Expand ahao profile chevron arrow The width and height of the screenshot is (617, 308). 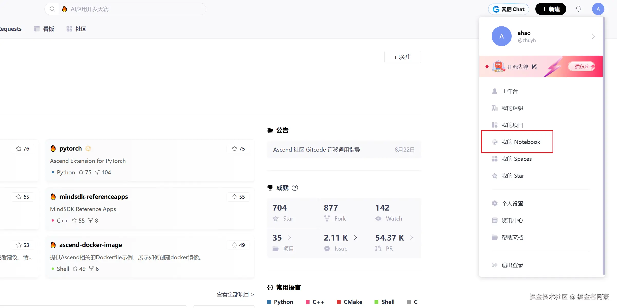(593, 36)
